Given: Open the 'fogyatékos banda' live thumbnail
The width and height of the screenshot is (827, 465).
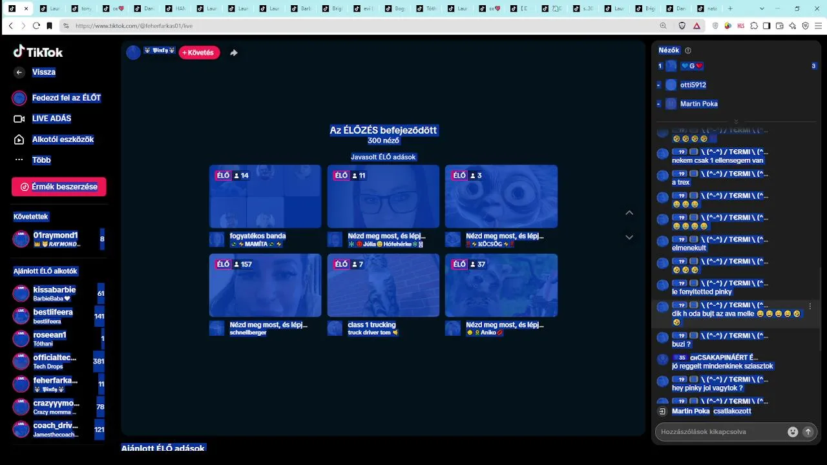Looking at the screenshot, I should [x=266, y=196].
